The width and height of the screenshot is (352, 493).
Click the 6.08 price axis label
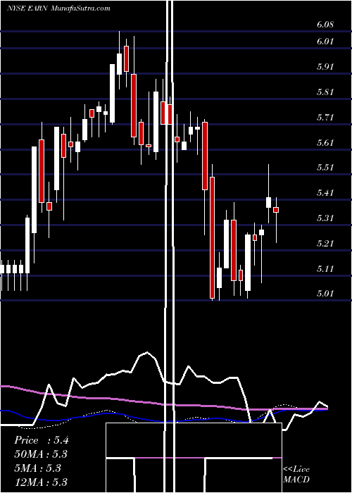(x=325, y=25)
